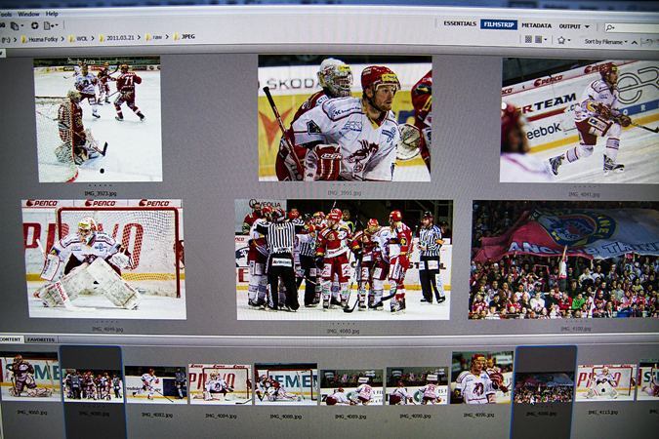Click the JPEG folder breadcrumb
Screen dimensions: 659x439
click(x=185, y=36)
